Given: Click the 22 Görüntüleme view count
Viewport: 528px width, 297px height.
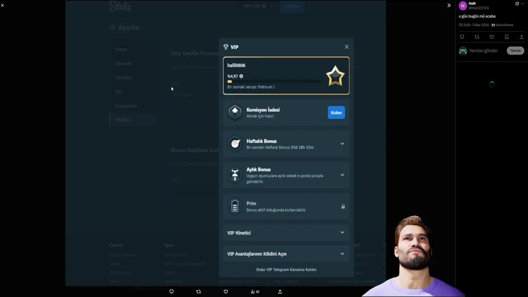Looking at the screenshot, I should 502,25.
